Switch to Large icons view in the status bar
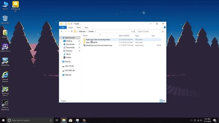 pyautogui.click(x=164, y=101)
